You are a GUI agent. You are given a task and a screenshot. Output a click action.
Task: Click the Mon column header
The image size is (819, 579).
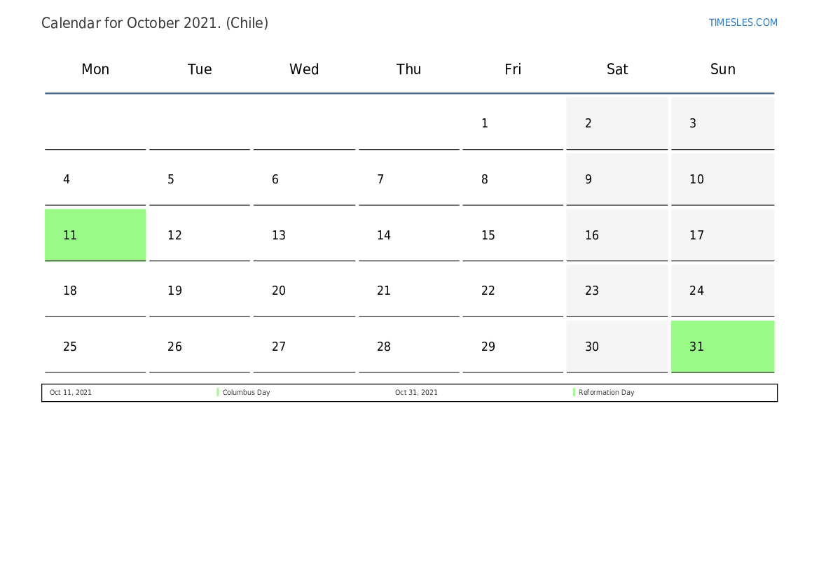point(95,69)
